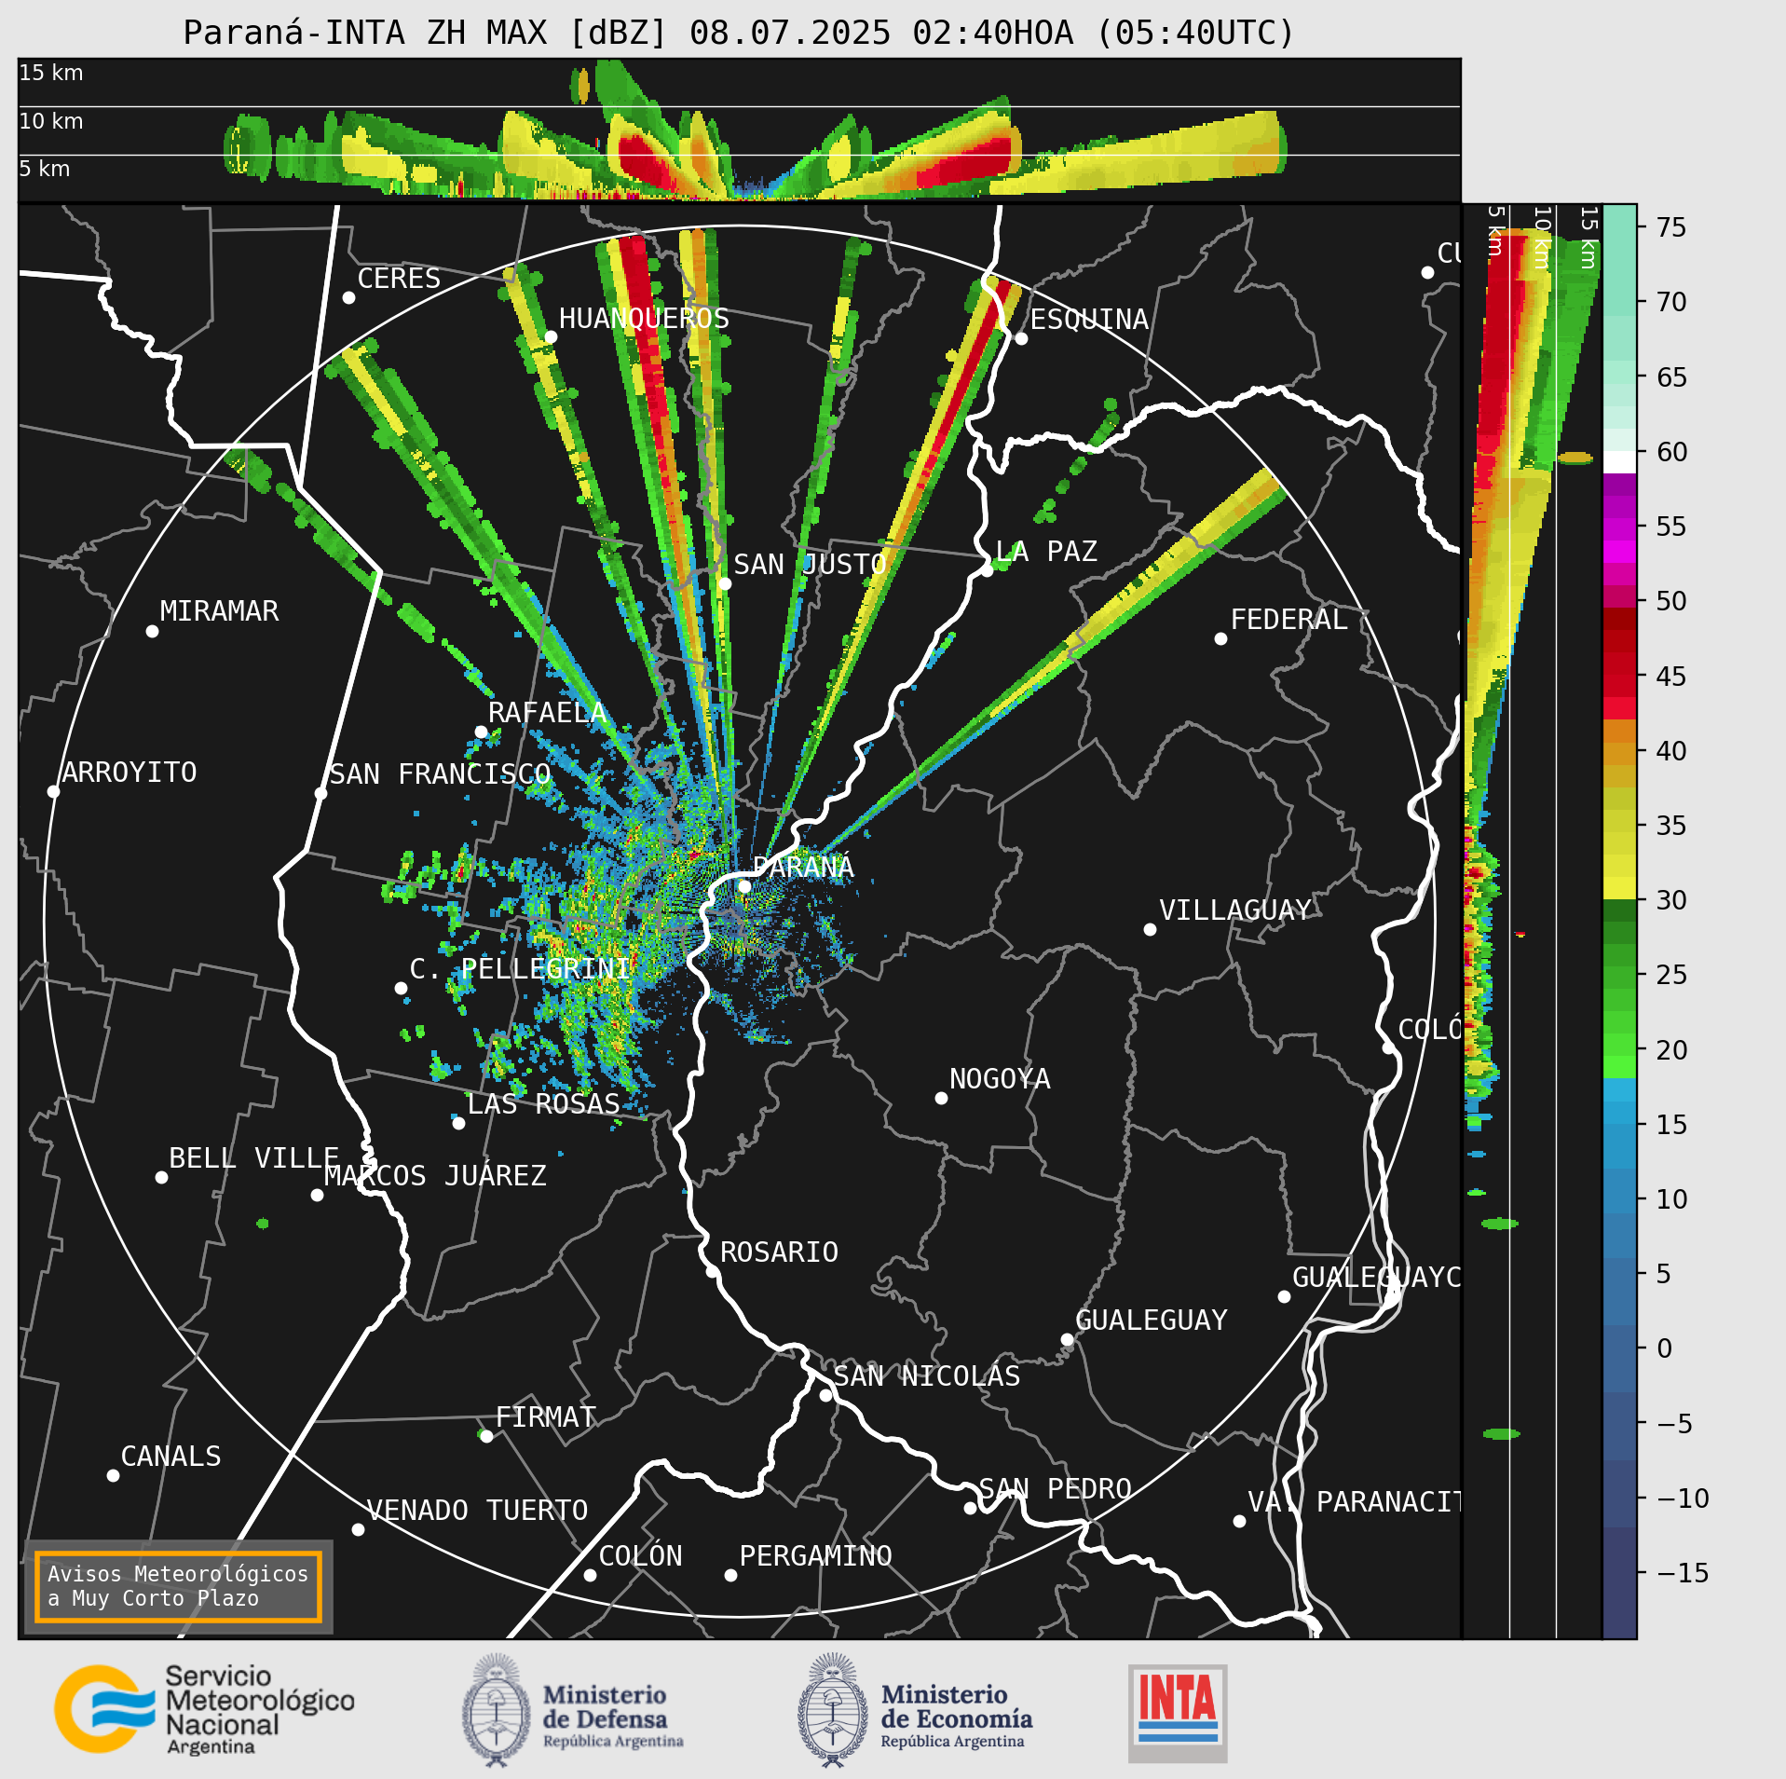Select the RAFAELA label on the map
The width and height of the screenshot is (1786, 1779).
point(547,713)
